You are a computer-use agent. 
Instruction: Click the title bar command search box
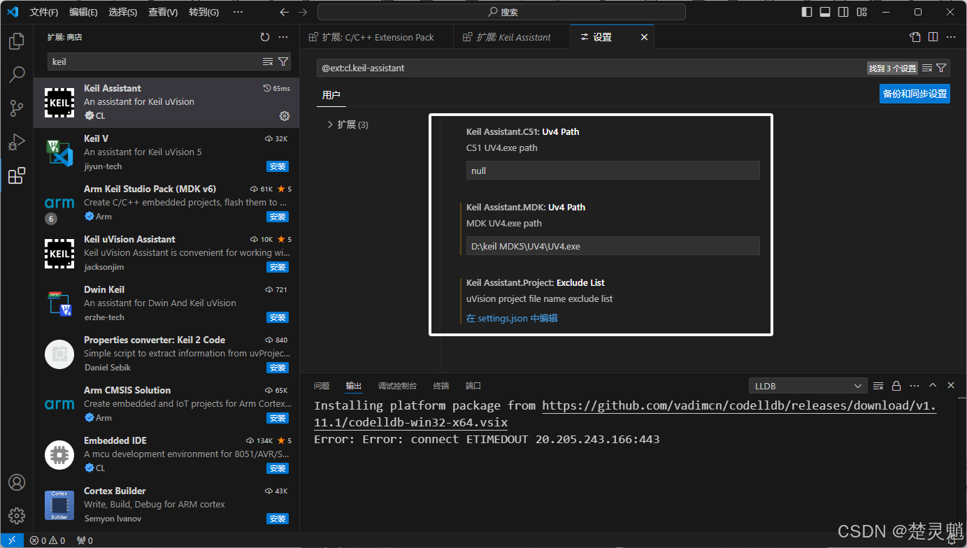point(501,12)
